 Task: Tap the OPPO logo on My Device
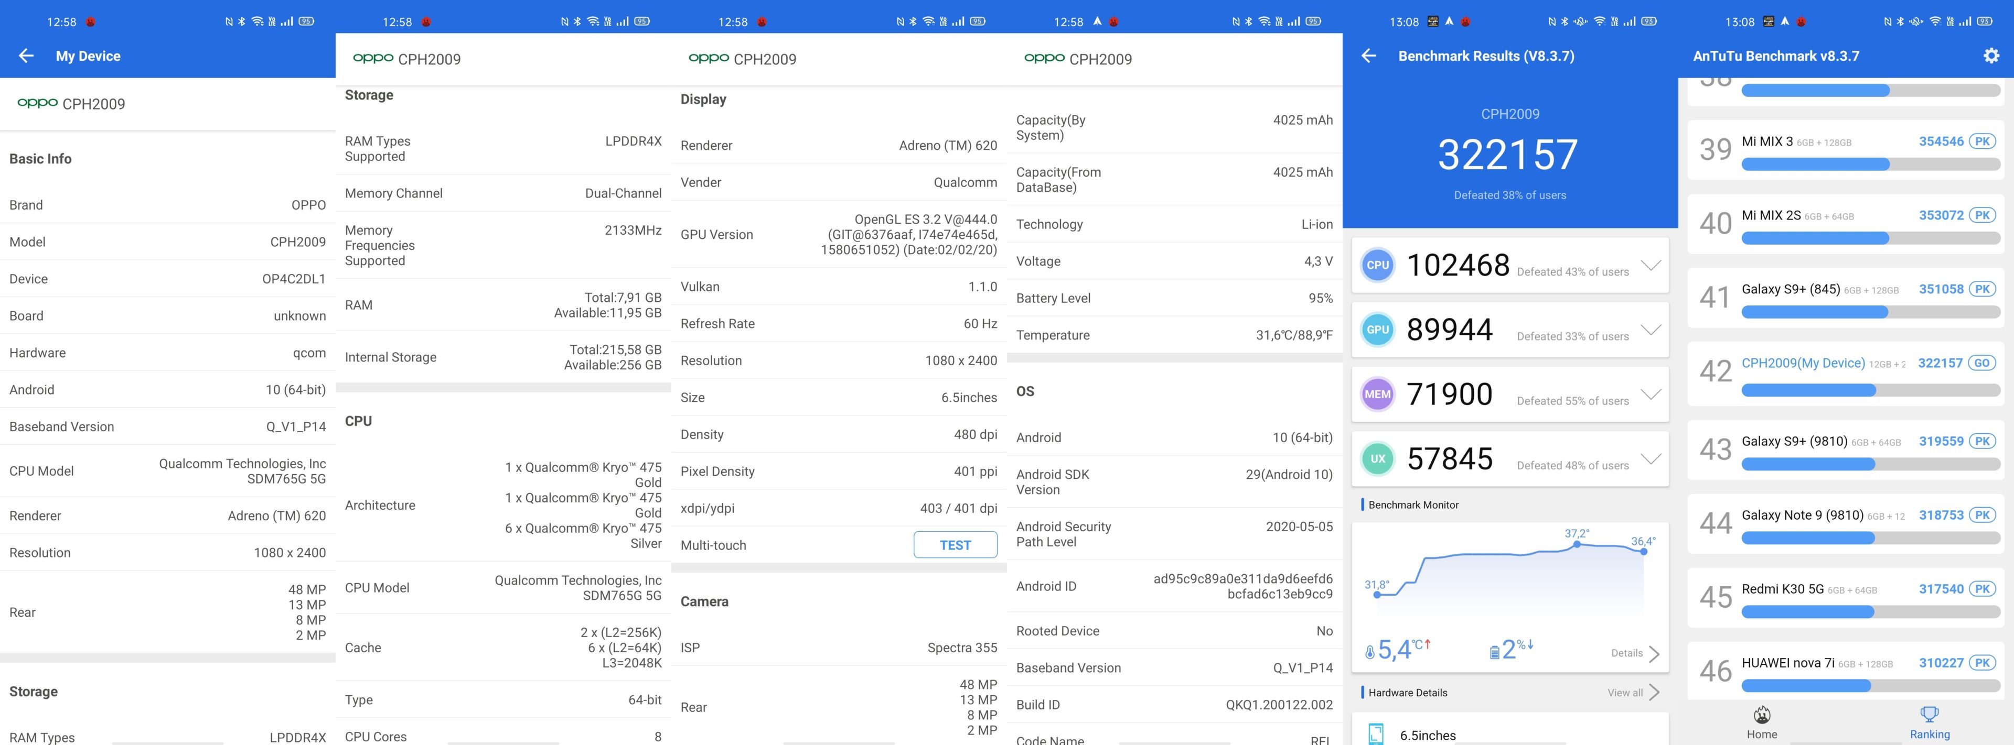(38, 103)
